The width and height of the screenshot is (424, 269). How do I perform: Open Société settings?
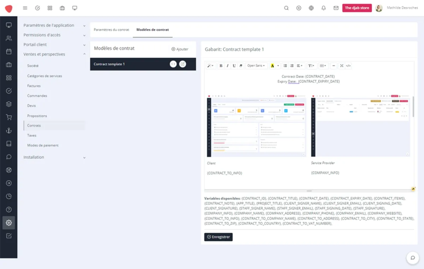point(33,66)
